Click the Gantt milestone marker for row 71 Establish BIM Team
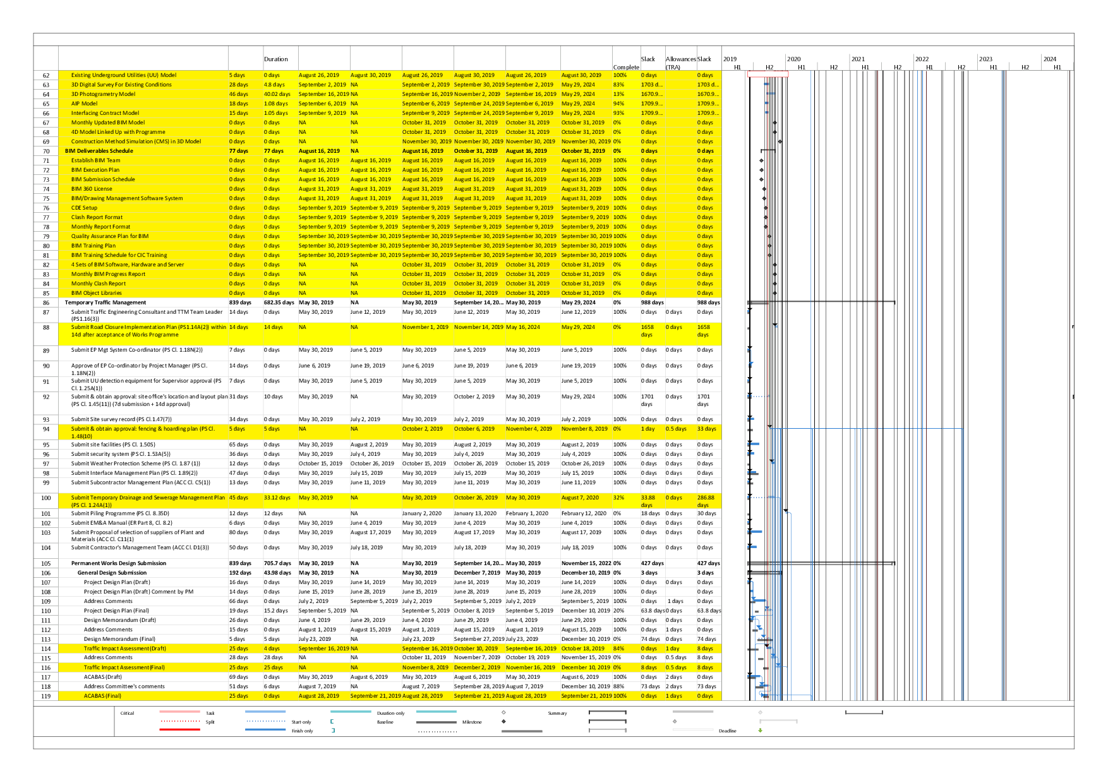Viewport: 1108px width, 783px height. (761, 160)
